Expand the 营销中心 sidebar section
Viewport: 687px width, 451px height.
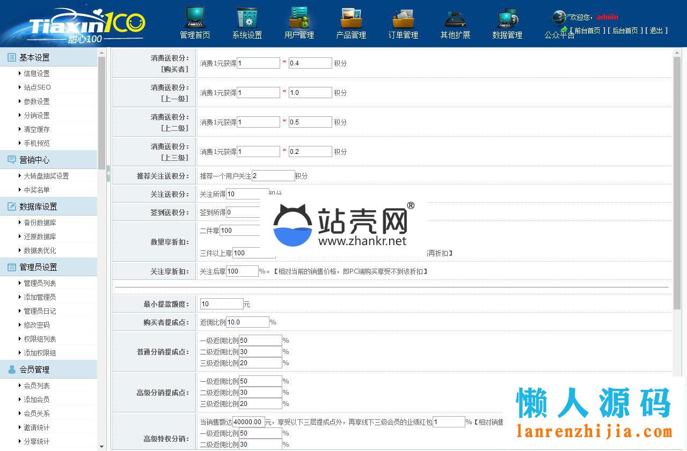[34, 160]
